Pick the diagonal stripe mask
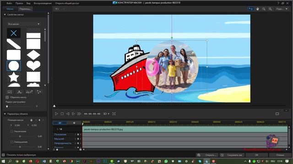 (14, 44)
